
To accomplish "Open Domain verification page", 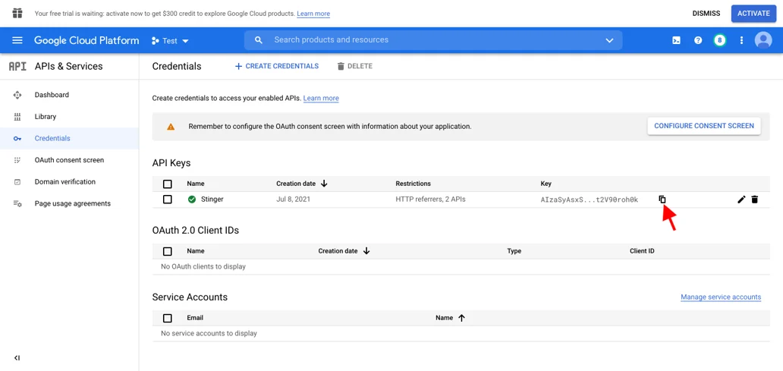I will point(65,182).
